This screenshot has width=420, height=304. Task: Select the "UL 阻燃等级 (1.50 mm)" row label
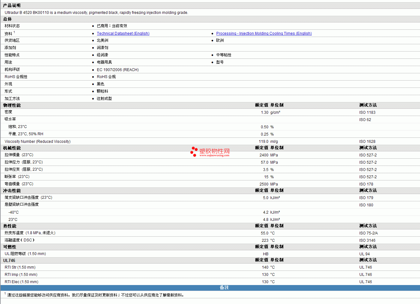coord(25,254)
